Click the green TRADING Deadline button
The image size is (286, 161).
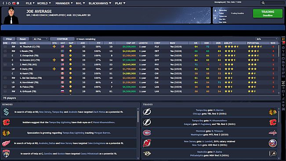[x=268, y=13]
